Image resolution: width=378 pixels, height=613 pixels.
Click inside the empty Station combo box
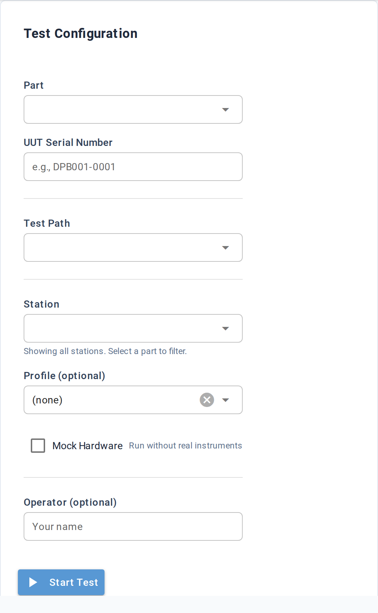(x=122, y=328)
